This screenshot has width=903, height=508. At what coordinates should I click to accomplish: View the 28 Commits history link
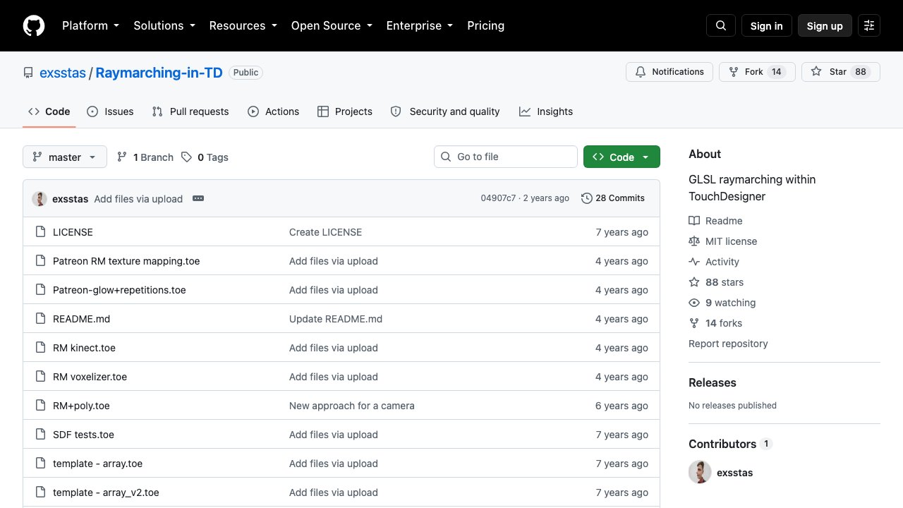tap(613, 198)
